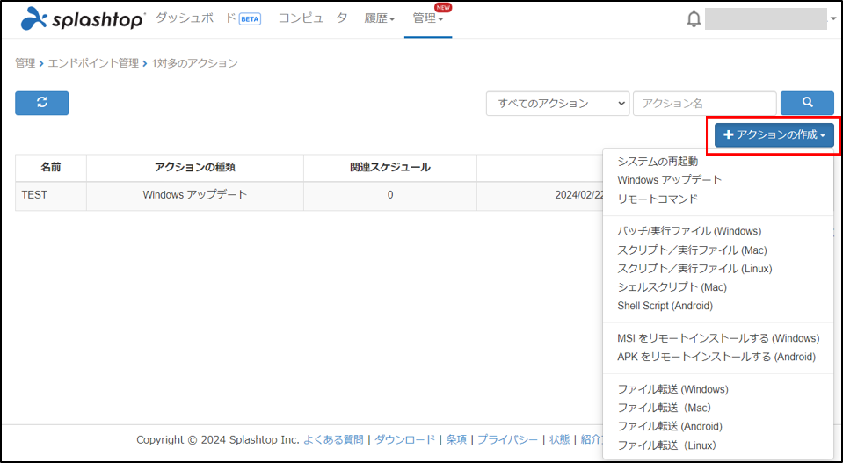The height and width of the screenshot is (463, 843).
Task: Click schedule count 0 in TEST row
Action: point(389,195)
